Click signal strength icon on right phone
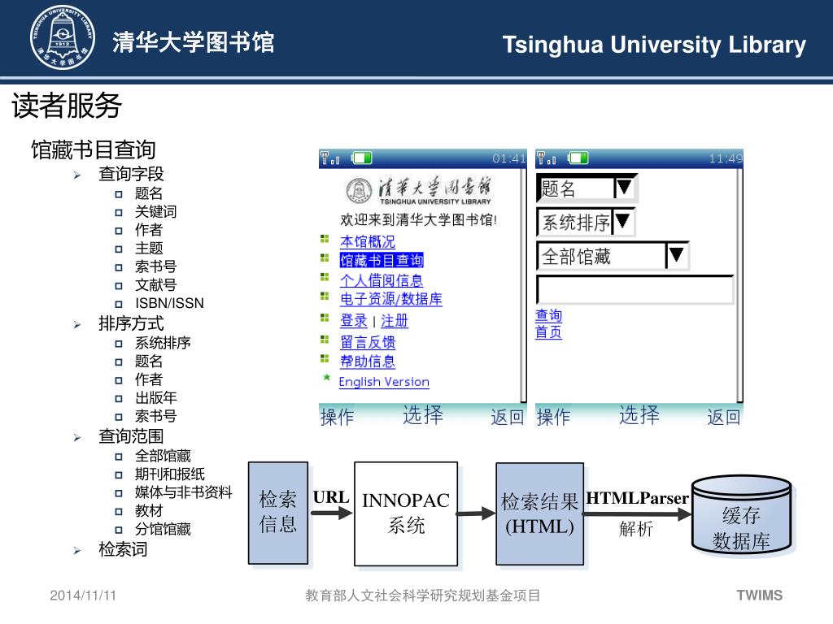The width and height of the screenshot is (833, 624). [547, 158]
